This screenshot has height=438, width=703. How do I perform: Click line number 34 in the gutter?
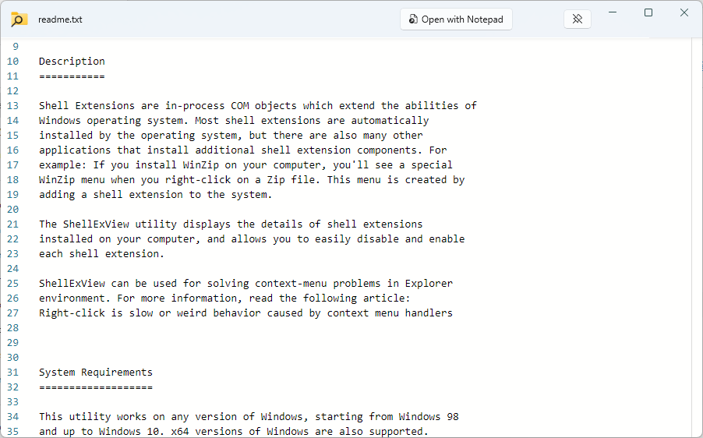[x=13, y=416]
